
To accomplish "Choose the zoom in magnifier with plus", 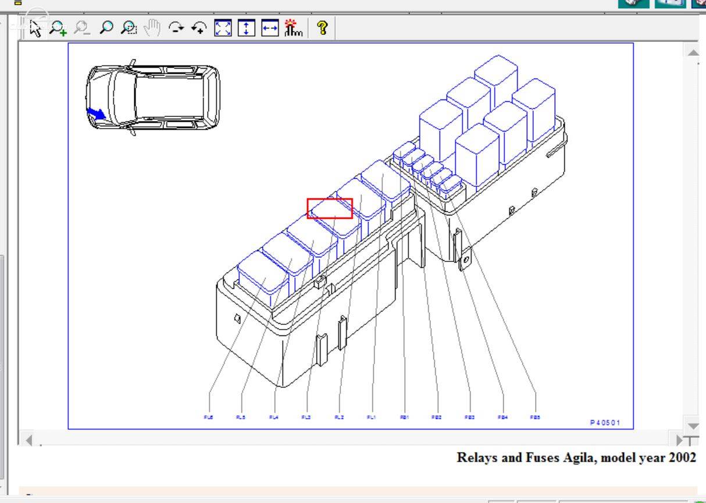I will 58,28.
